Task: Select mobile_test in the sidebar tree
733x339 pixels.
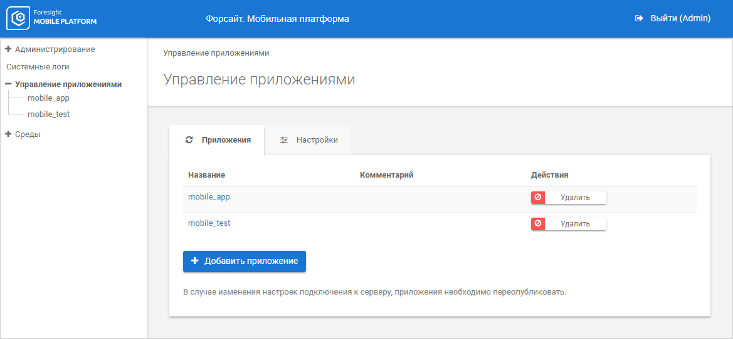Action: point(49,114)
